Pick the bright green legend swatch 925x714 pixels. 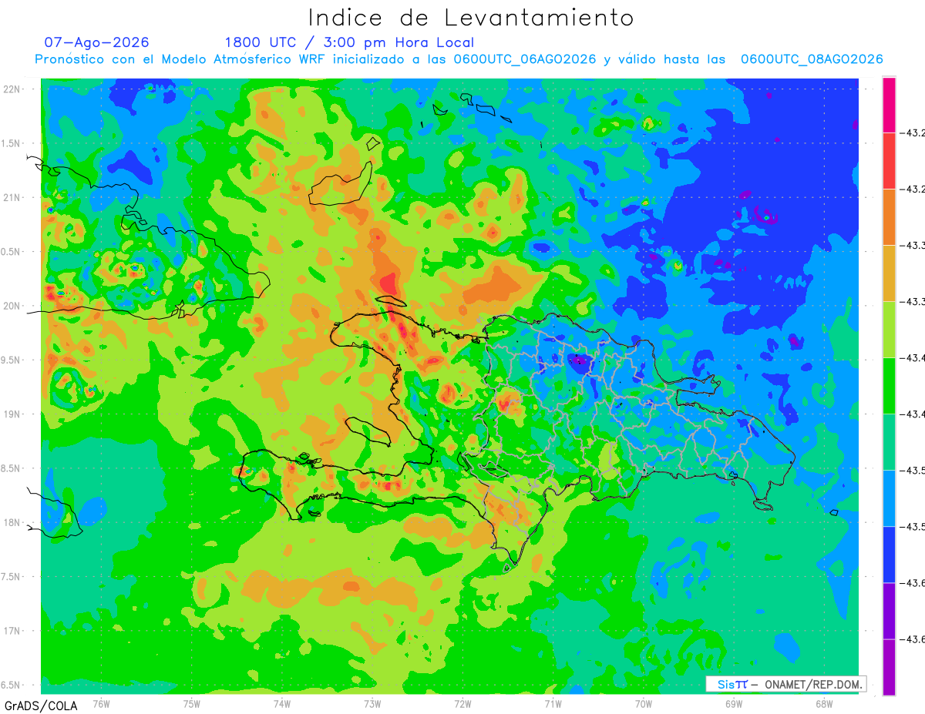(889, 385)
